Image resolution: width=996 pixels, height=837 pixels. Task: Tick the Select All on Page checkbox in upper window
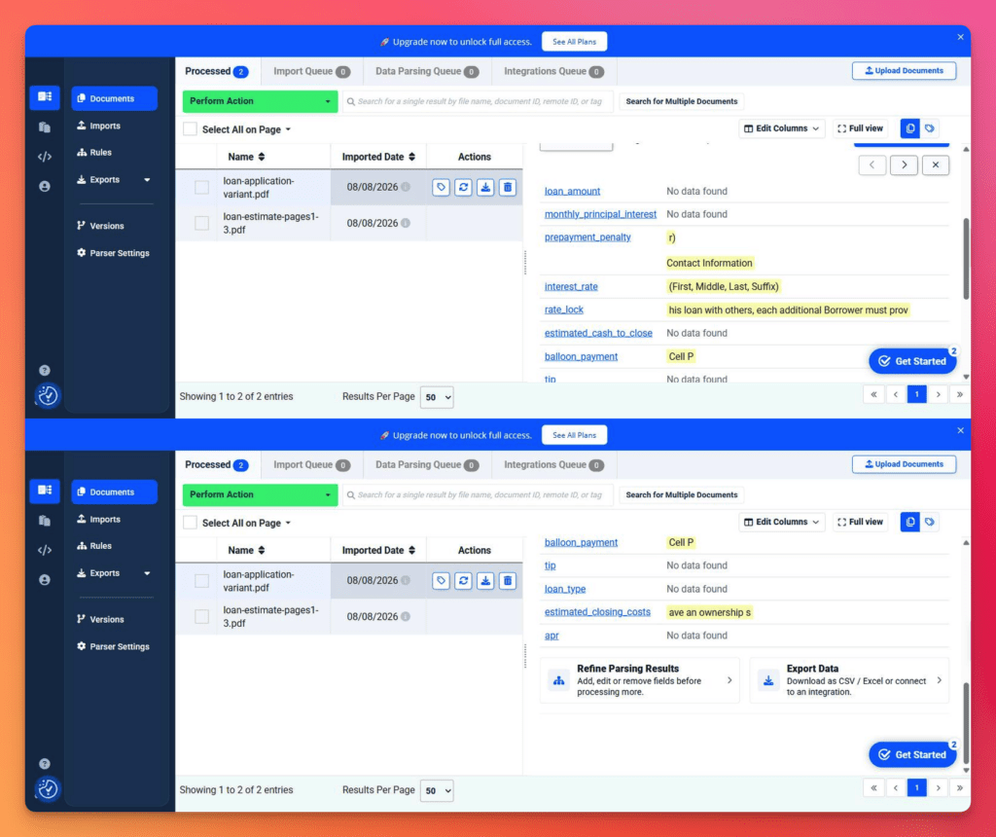point(190,129)
